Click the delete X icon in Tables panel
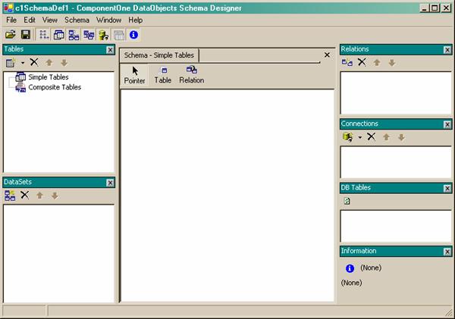The image size is (455, 319). [34, 62]
